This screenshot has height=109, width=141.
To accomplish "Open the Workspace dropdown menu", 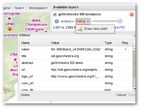I will [x=38, y=8].
